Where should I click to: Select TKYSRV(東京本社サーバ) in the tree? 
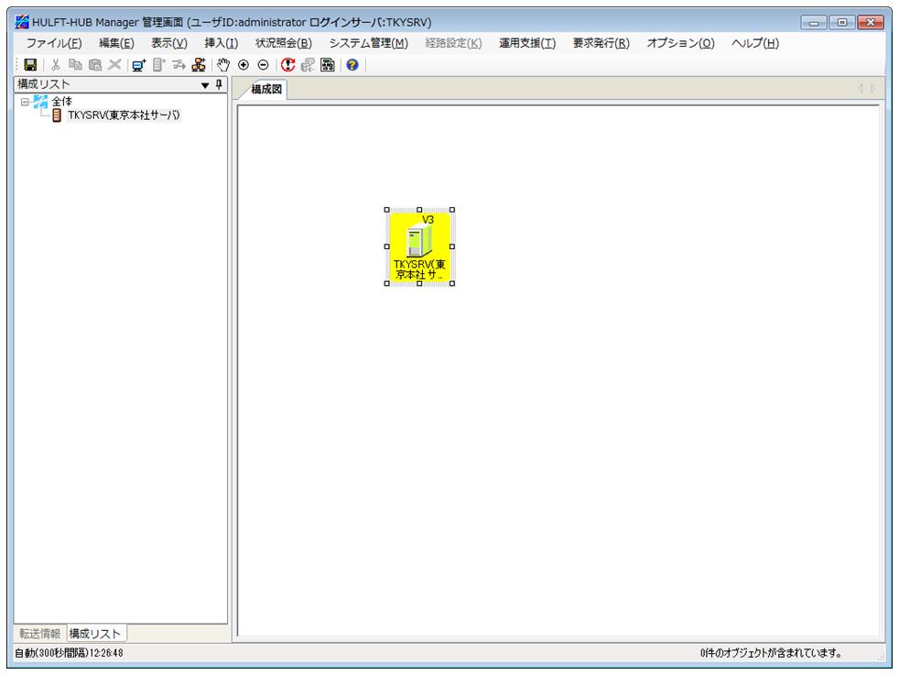[124, 115]
